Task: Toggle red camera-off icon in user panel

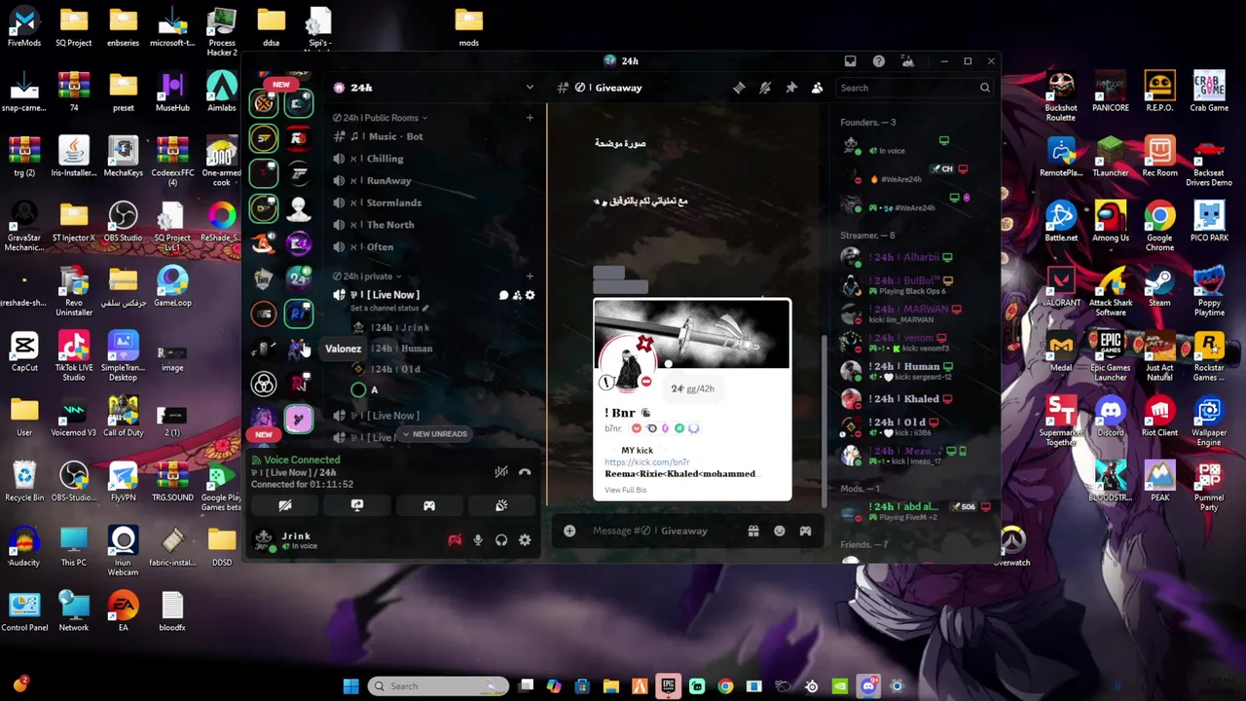Action: (x=455, y=540)
